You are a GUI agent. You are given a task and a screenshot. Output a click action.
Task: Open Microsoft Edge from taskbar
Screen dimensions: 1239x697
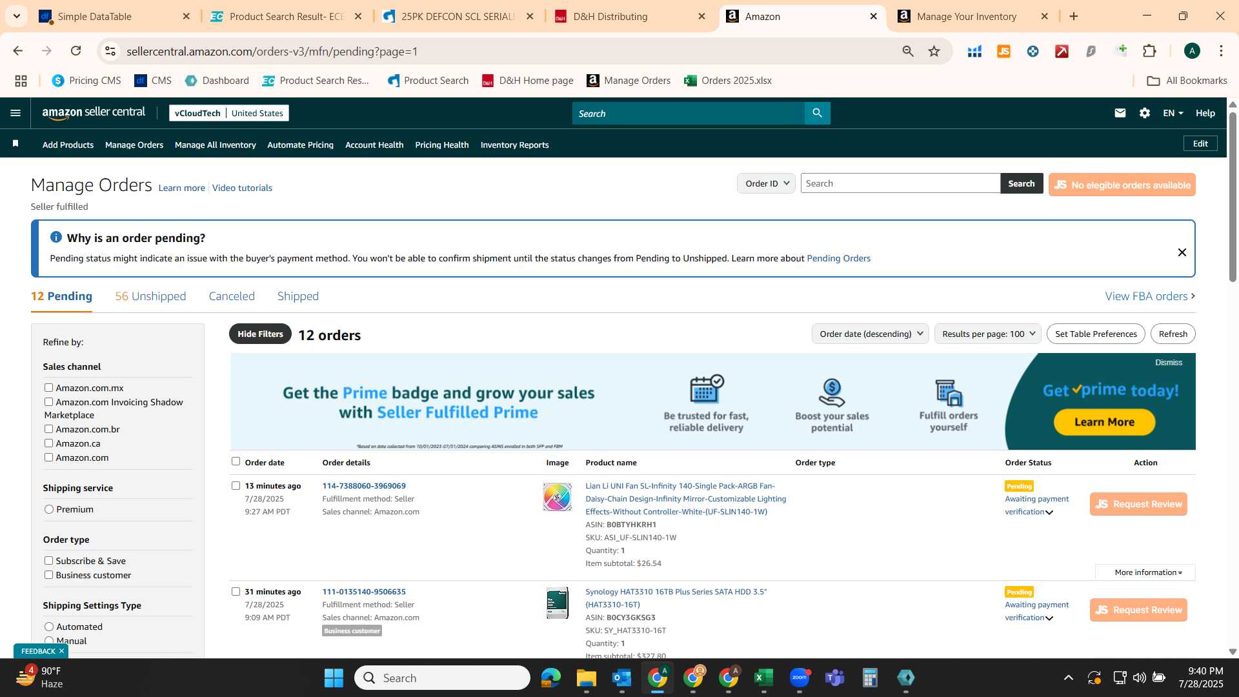tap(550, 678)
